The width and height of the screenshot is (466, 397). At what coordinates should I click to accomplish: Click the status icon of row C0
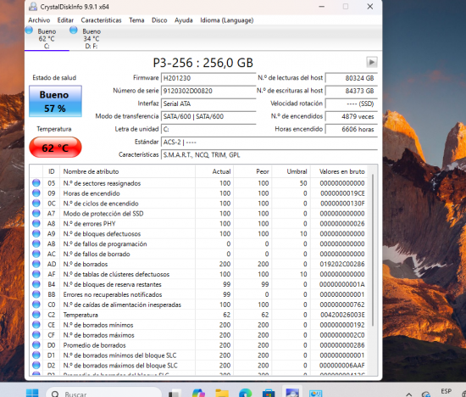[36, 305]
